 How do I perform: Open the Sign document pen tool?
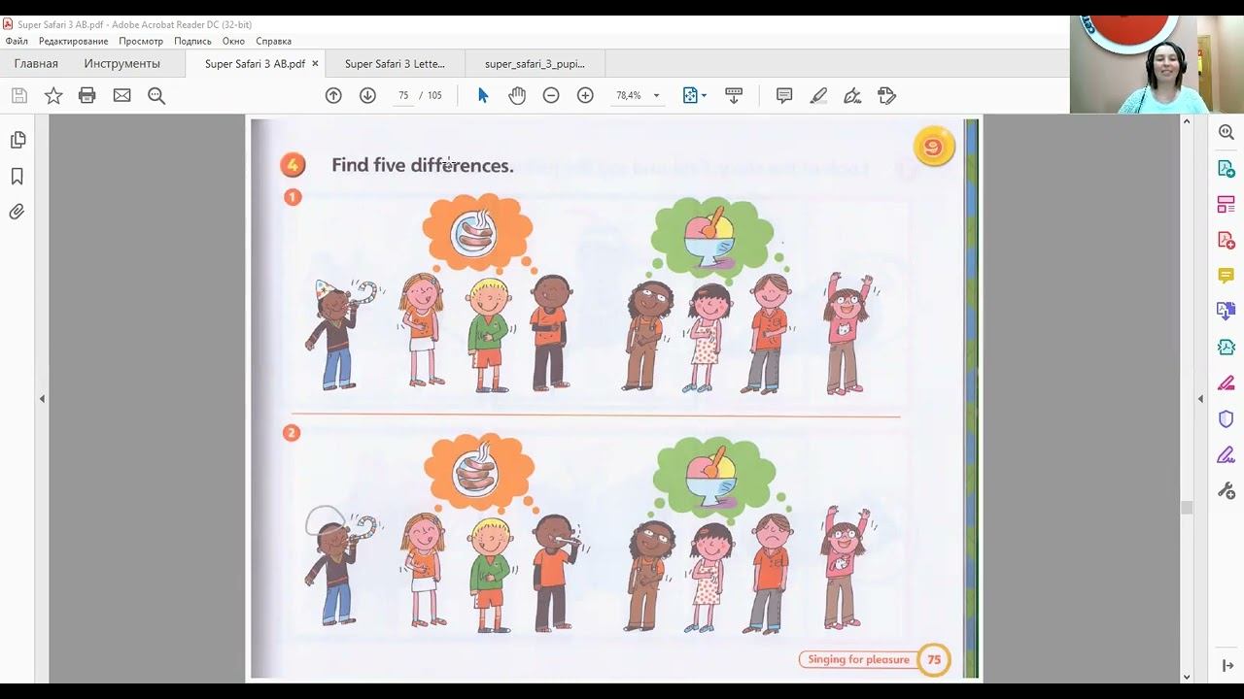pos(852,95)
